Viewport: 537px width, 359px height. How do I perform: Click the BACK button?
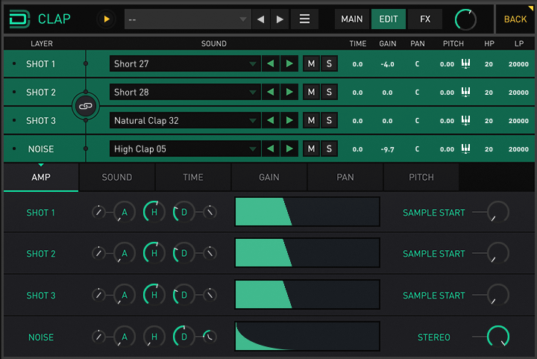(x=515, y=19)
